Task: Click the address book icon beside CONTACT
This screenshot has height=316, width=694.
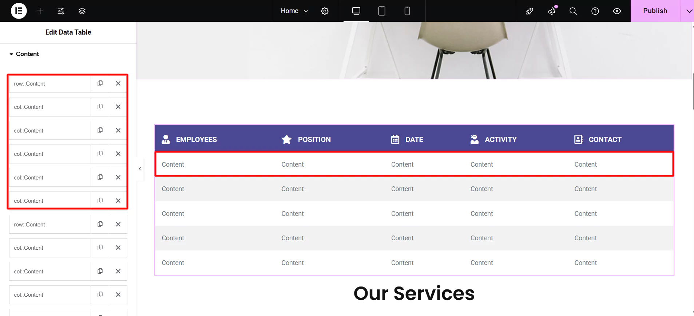Action: (x=578, y=139)
